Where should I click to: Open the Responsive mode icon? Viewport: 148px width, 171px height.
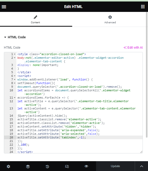(67, 166)
